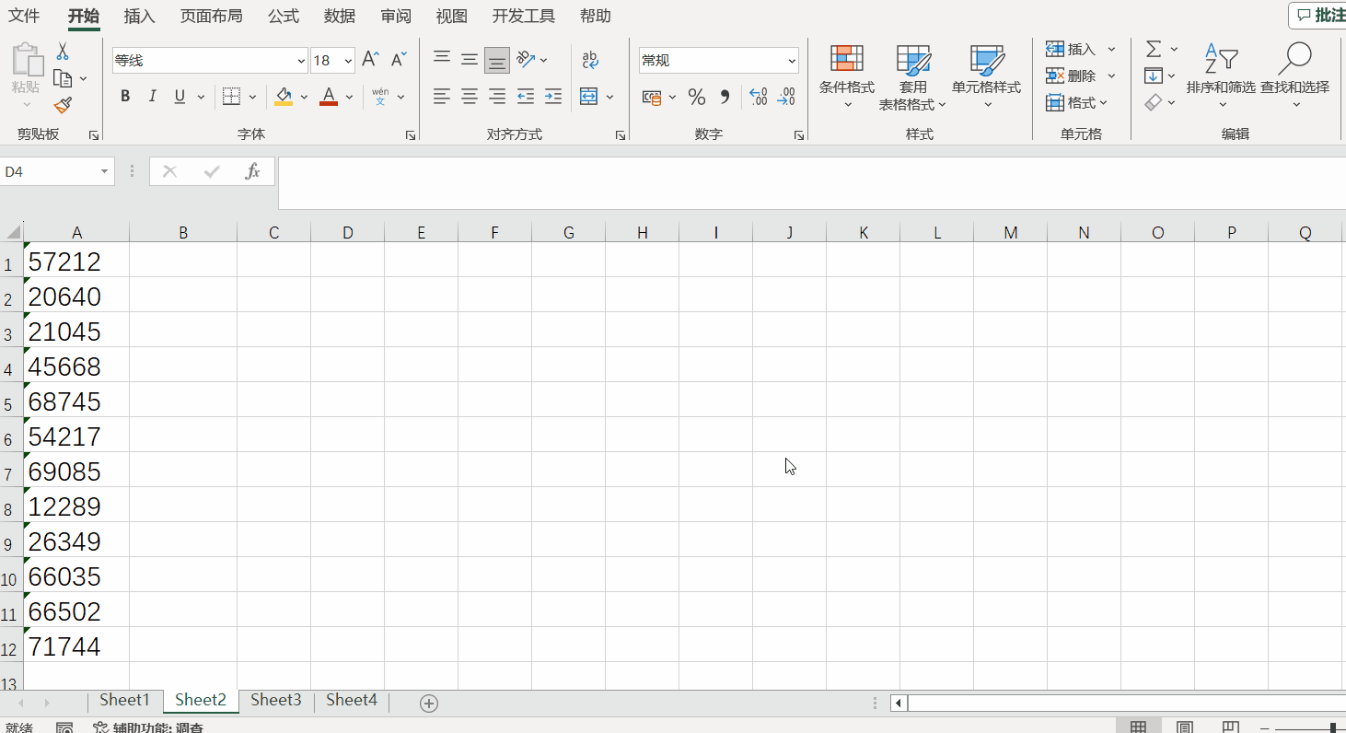Switch to the 插入 ribbon tab
The image size is (1346, 733).
[139, 17]
